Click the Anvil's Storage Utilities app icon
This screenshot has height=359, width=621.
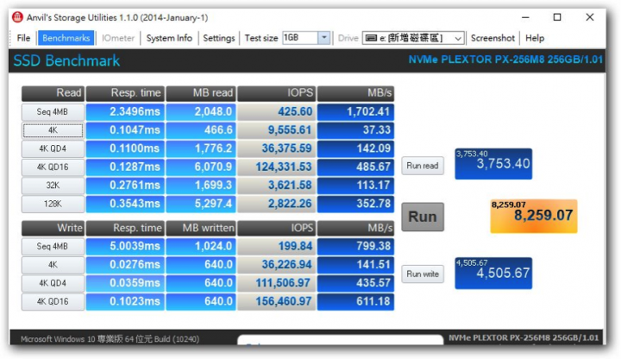(17, 17)
